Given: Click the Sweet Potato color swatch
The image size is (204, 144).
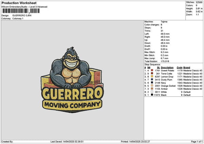Looking at the screenshot, I should (152, 70).
